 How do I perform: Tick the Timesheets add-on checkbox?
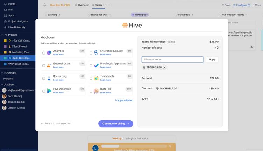[91, 78]
